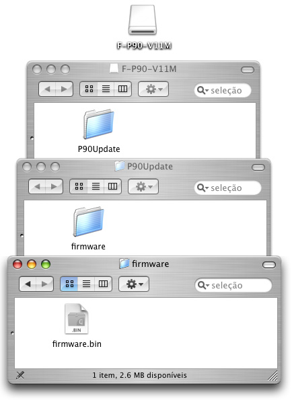Image resolution: width=292 pixels, height=400 pixels.
Task: Open gear action menu in P90Update window
Action: click(x=143, y=186)
